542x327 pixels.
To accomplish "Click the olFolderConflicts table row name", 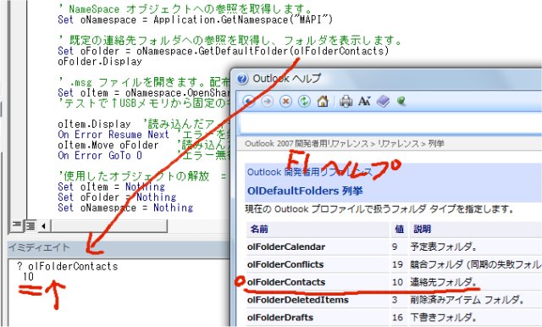I will tap(285, 264).
